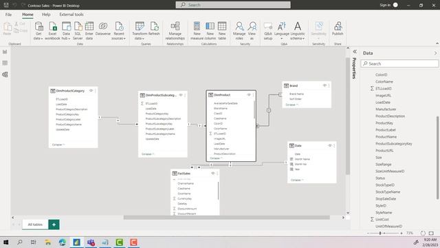
Task: Toggle visibility of DimProductSubcategory table
Action: 181,95
